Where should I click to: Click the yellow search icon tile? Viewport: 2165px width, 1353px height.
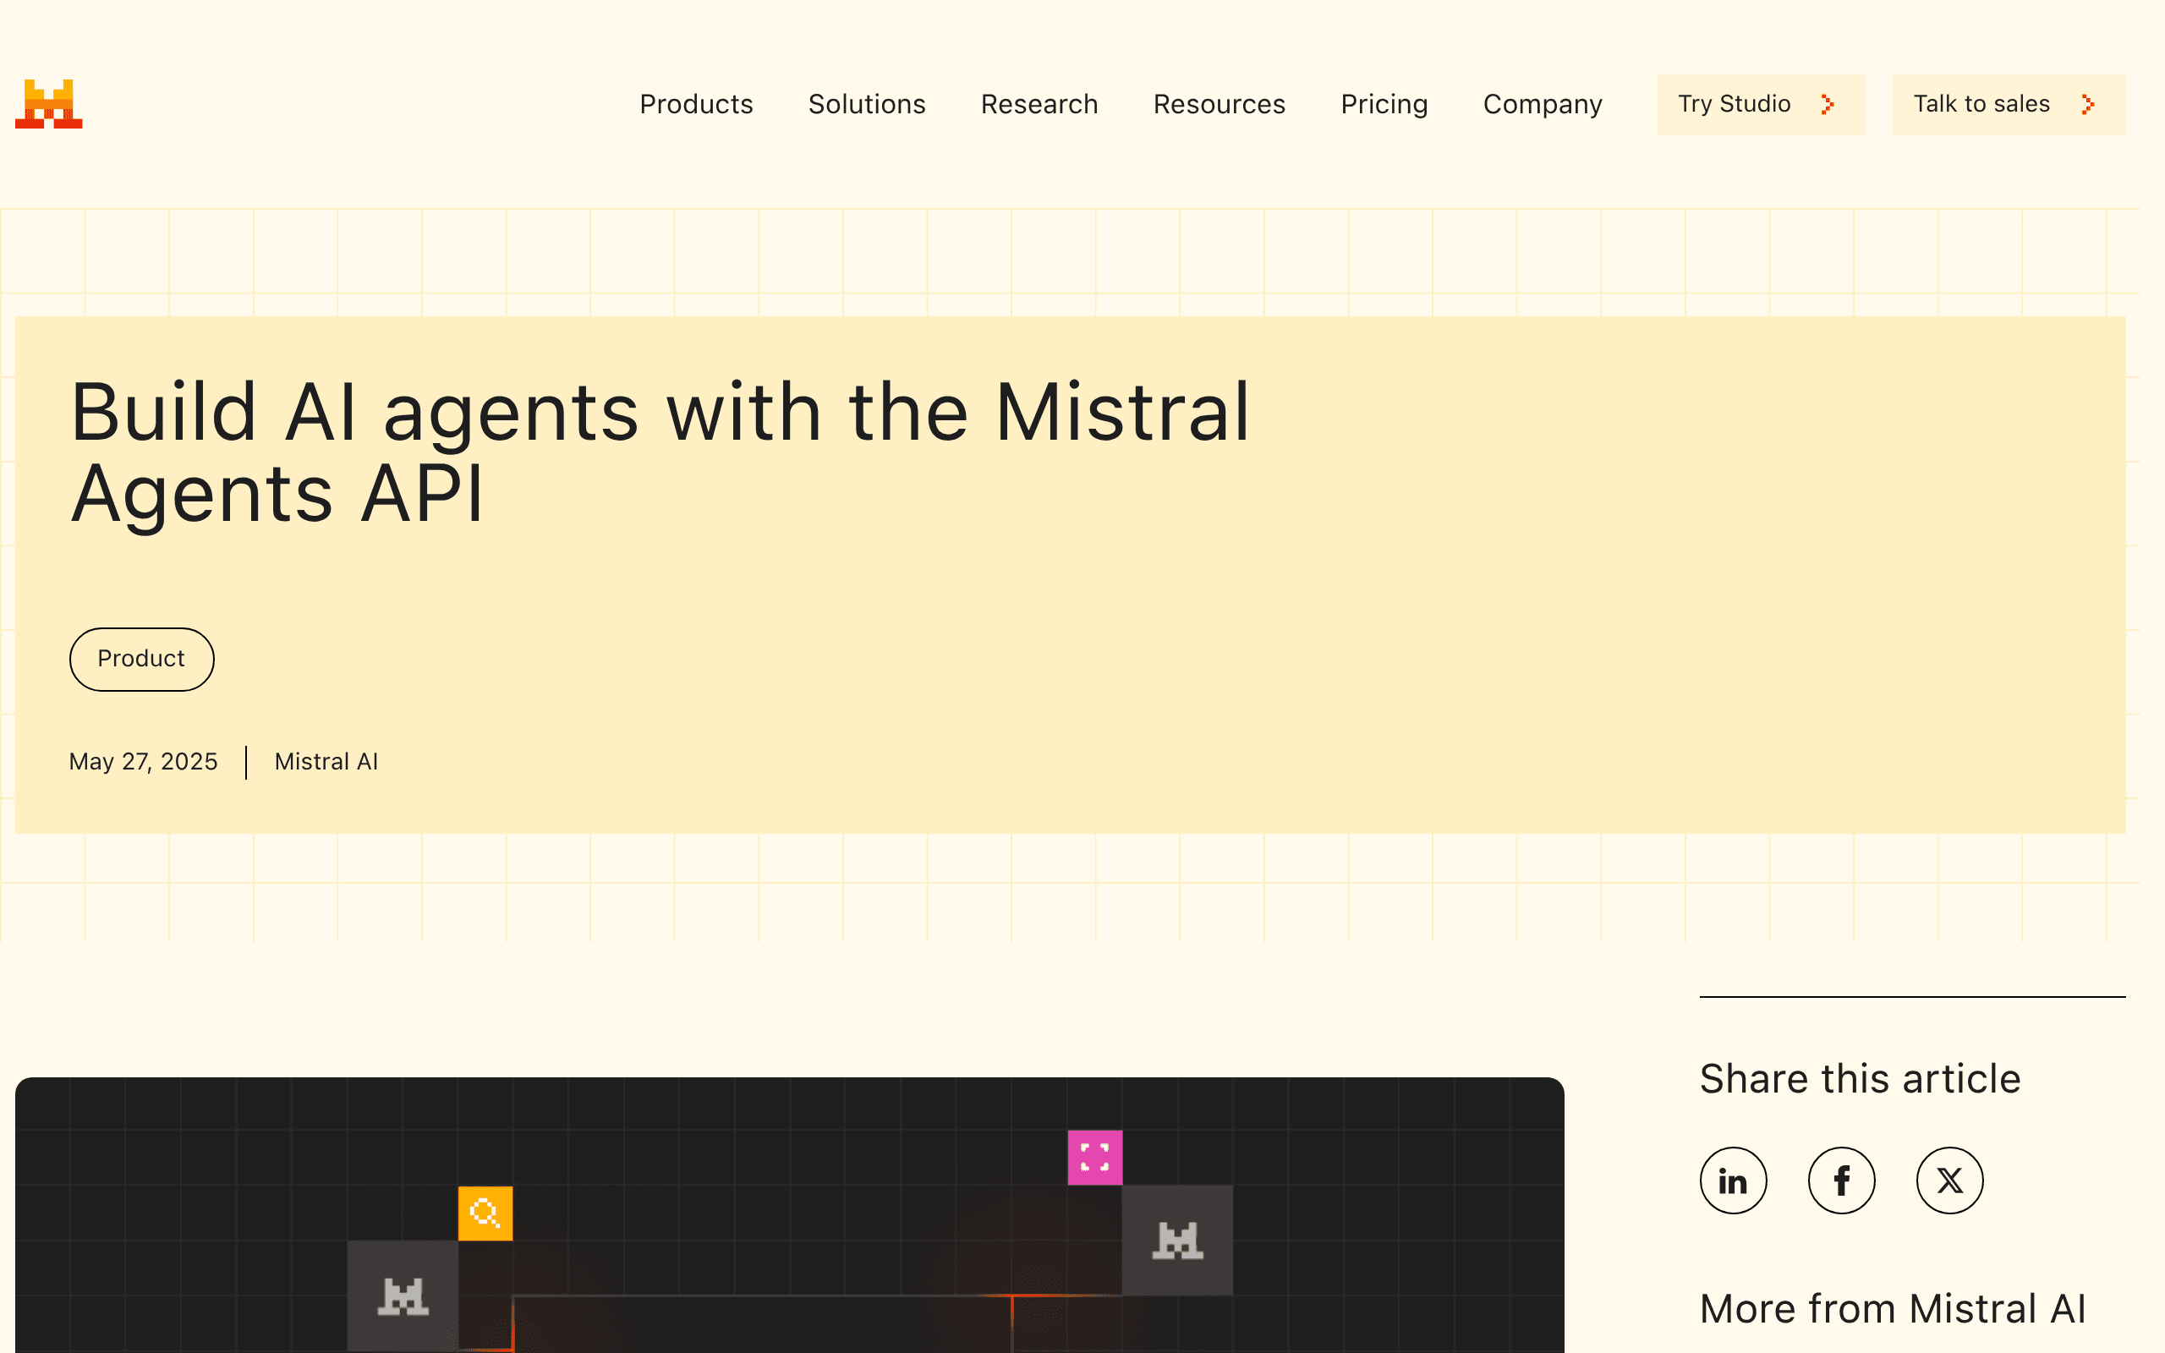485,1213
